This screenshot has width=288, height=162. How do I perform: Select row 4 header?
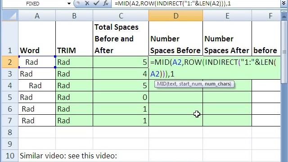[x=10, y=85]
